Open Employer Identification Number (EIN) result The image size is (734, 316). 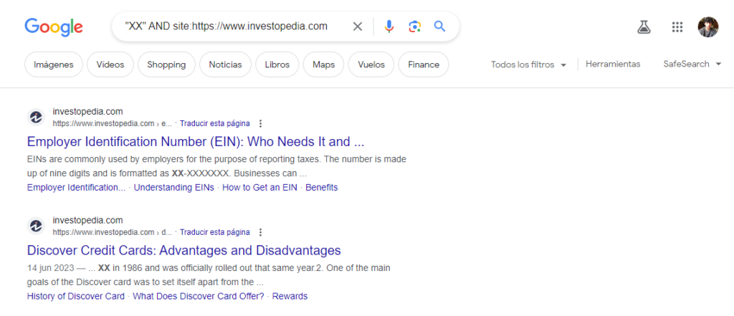(x=196, y=141)
